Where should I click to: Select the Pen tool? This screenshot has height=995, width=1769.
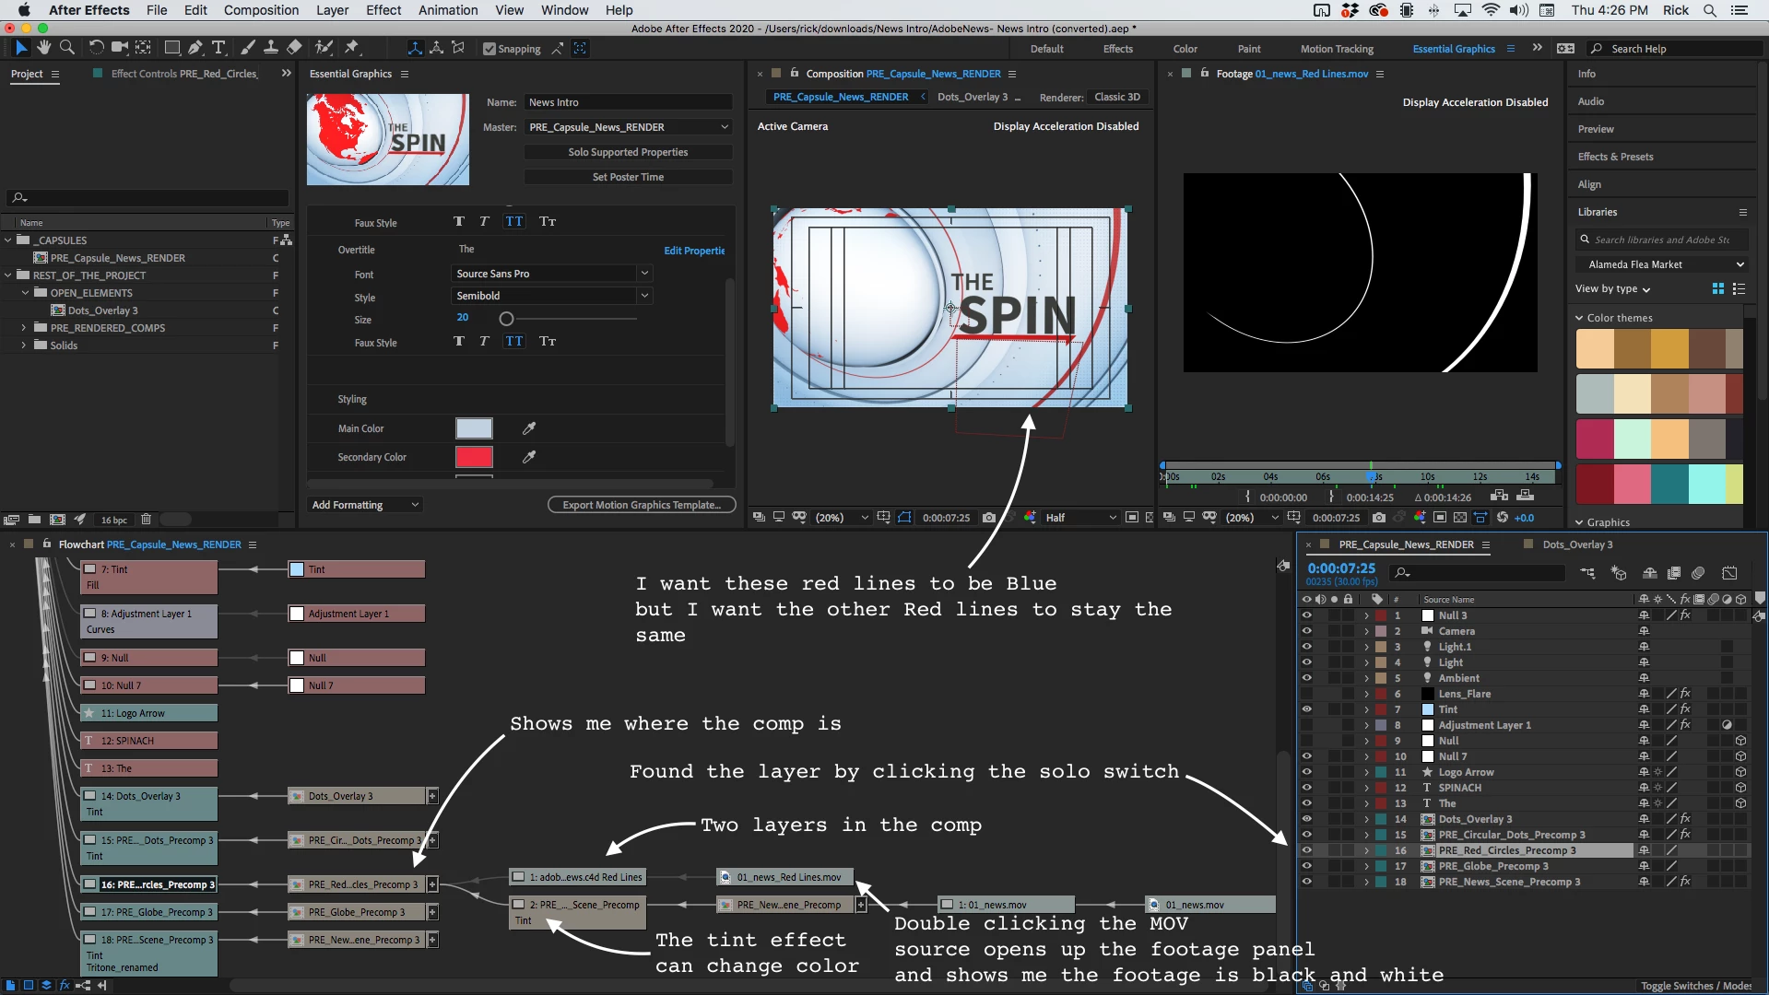tap(195, 48)
